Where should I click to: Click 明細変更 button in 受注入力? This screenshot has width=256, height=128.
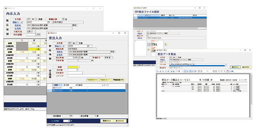coord(106,80)
